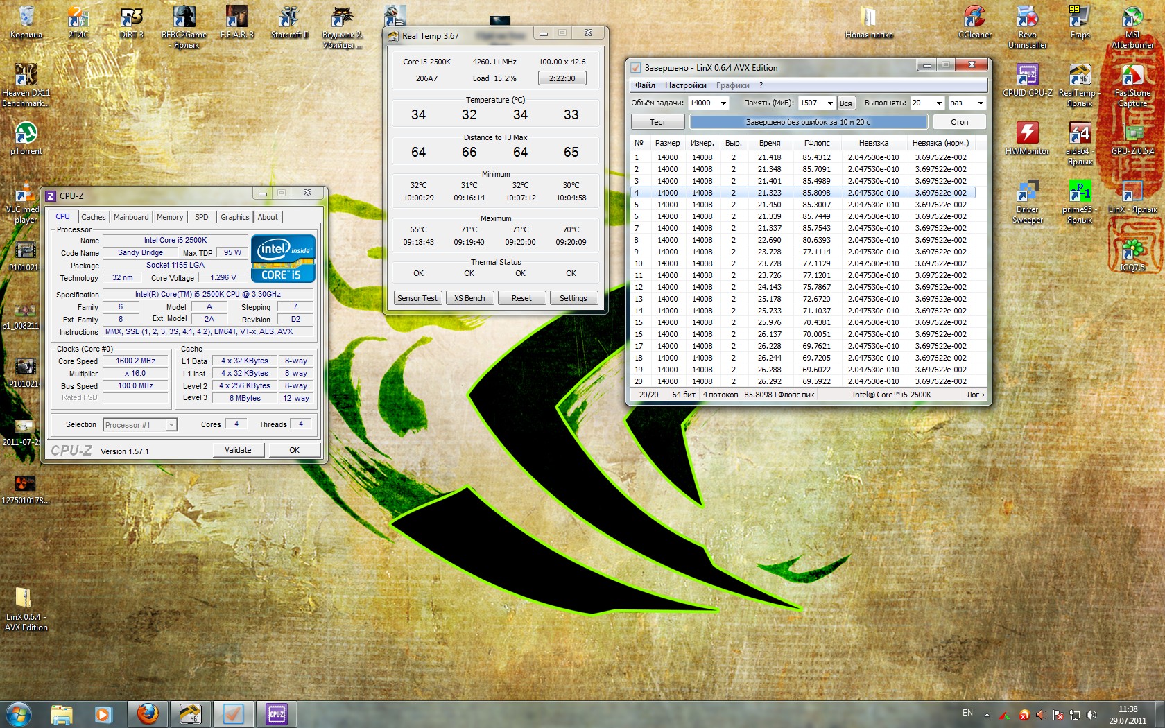Open the Caches tab in CPU-Z

(94, 217)
